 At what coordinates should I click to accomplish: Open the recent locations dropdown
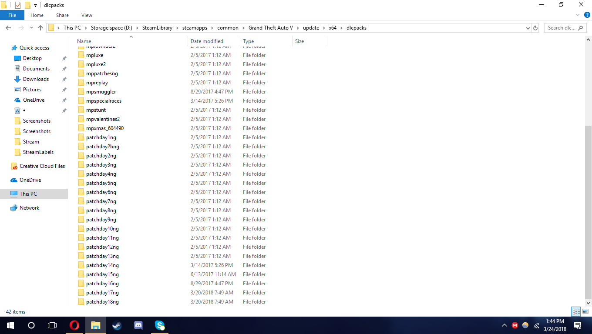[x=31, y=28]
